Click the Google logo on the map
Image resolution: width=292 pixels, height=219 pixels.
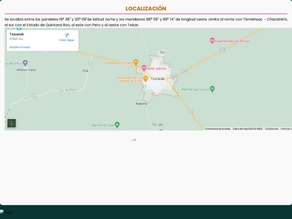click(x=157, y=124)
